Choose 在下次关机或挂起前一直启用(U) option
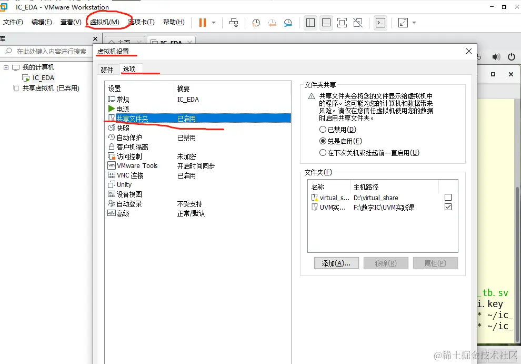The height and width of the screenshot is (364, 521). click(x=369, y=153)
